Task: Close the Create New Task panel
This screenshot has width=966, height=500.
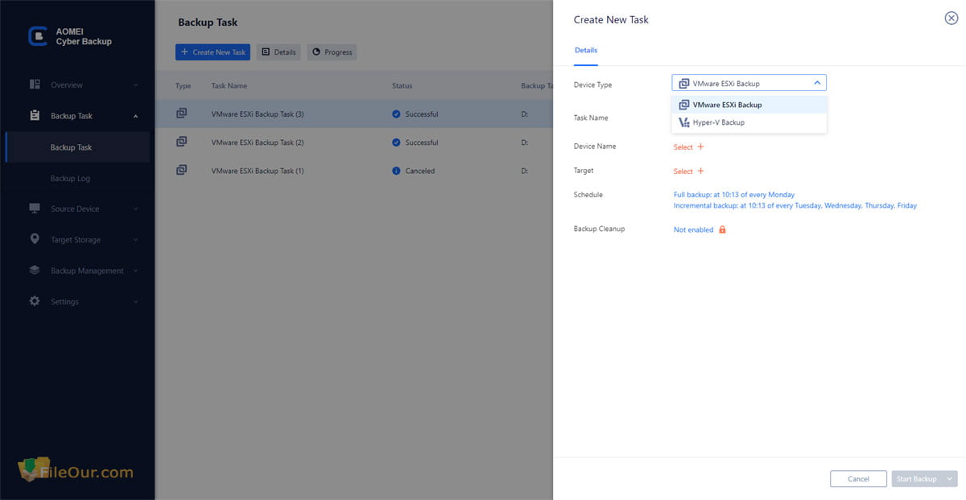Action: coord(951,19)
